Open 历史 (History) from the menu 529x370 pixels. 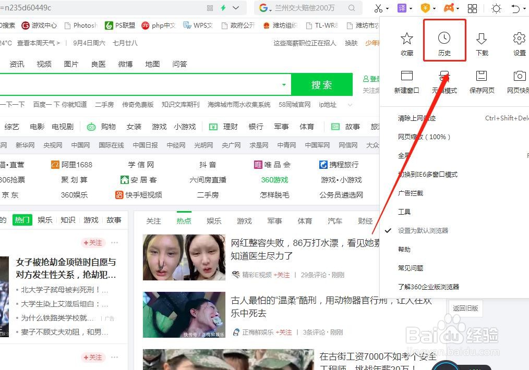[444, 40]
